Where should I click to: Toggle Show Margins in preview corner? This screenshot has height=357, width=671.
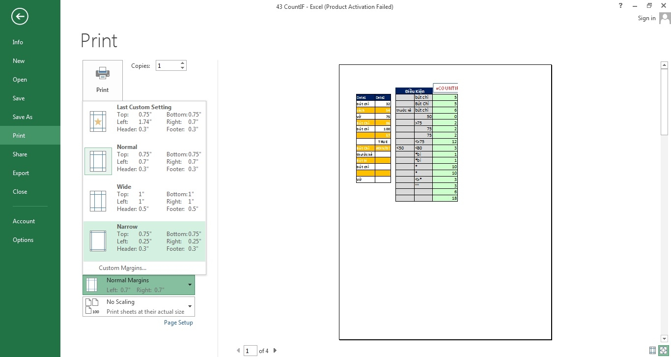[652, 351]
